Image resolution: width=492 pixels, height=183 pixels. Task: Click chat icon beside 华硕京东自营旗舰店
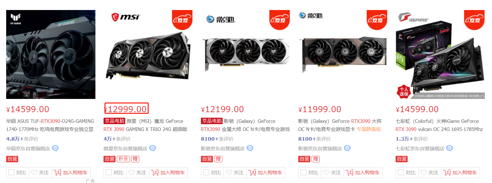(x=55, y=148)
